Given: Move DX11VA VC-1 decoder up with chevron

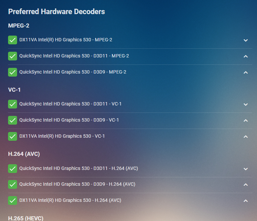Looking at the screenshot, I should pos(246,137).
